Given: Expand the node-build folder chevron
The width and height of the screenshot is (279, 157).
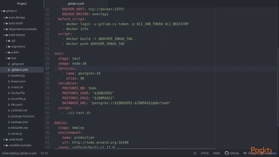Looking at the screenshot, I should (4, 140).
